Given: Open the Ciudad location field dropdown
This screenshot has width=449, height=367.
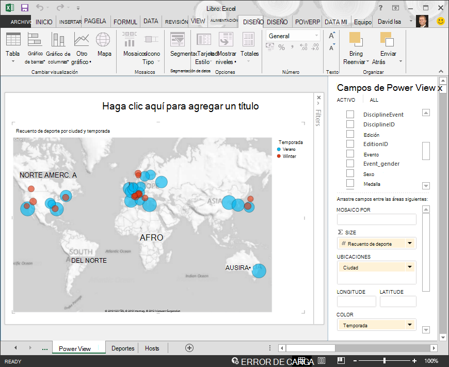Looking at the screenshot, I should (x=410, y=267).
